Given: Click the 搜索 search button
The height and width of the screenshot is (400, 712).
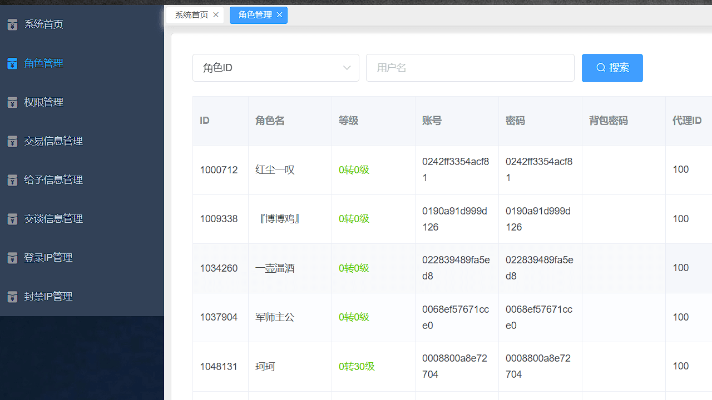Looking at the screenshot, I should pos(612,68).
